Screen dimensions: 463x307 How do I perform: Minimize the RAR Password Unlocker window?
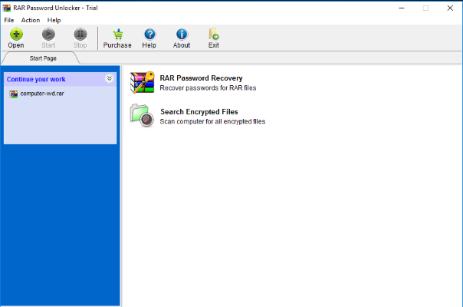[401, 8]
